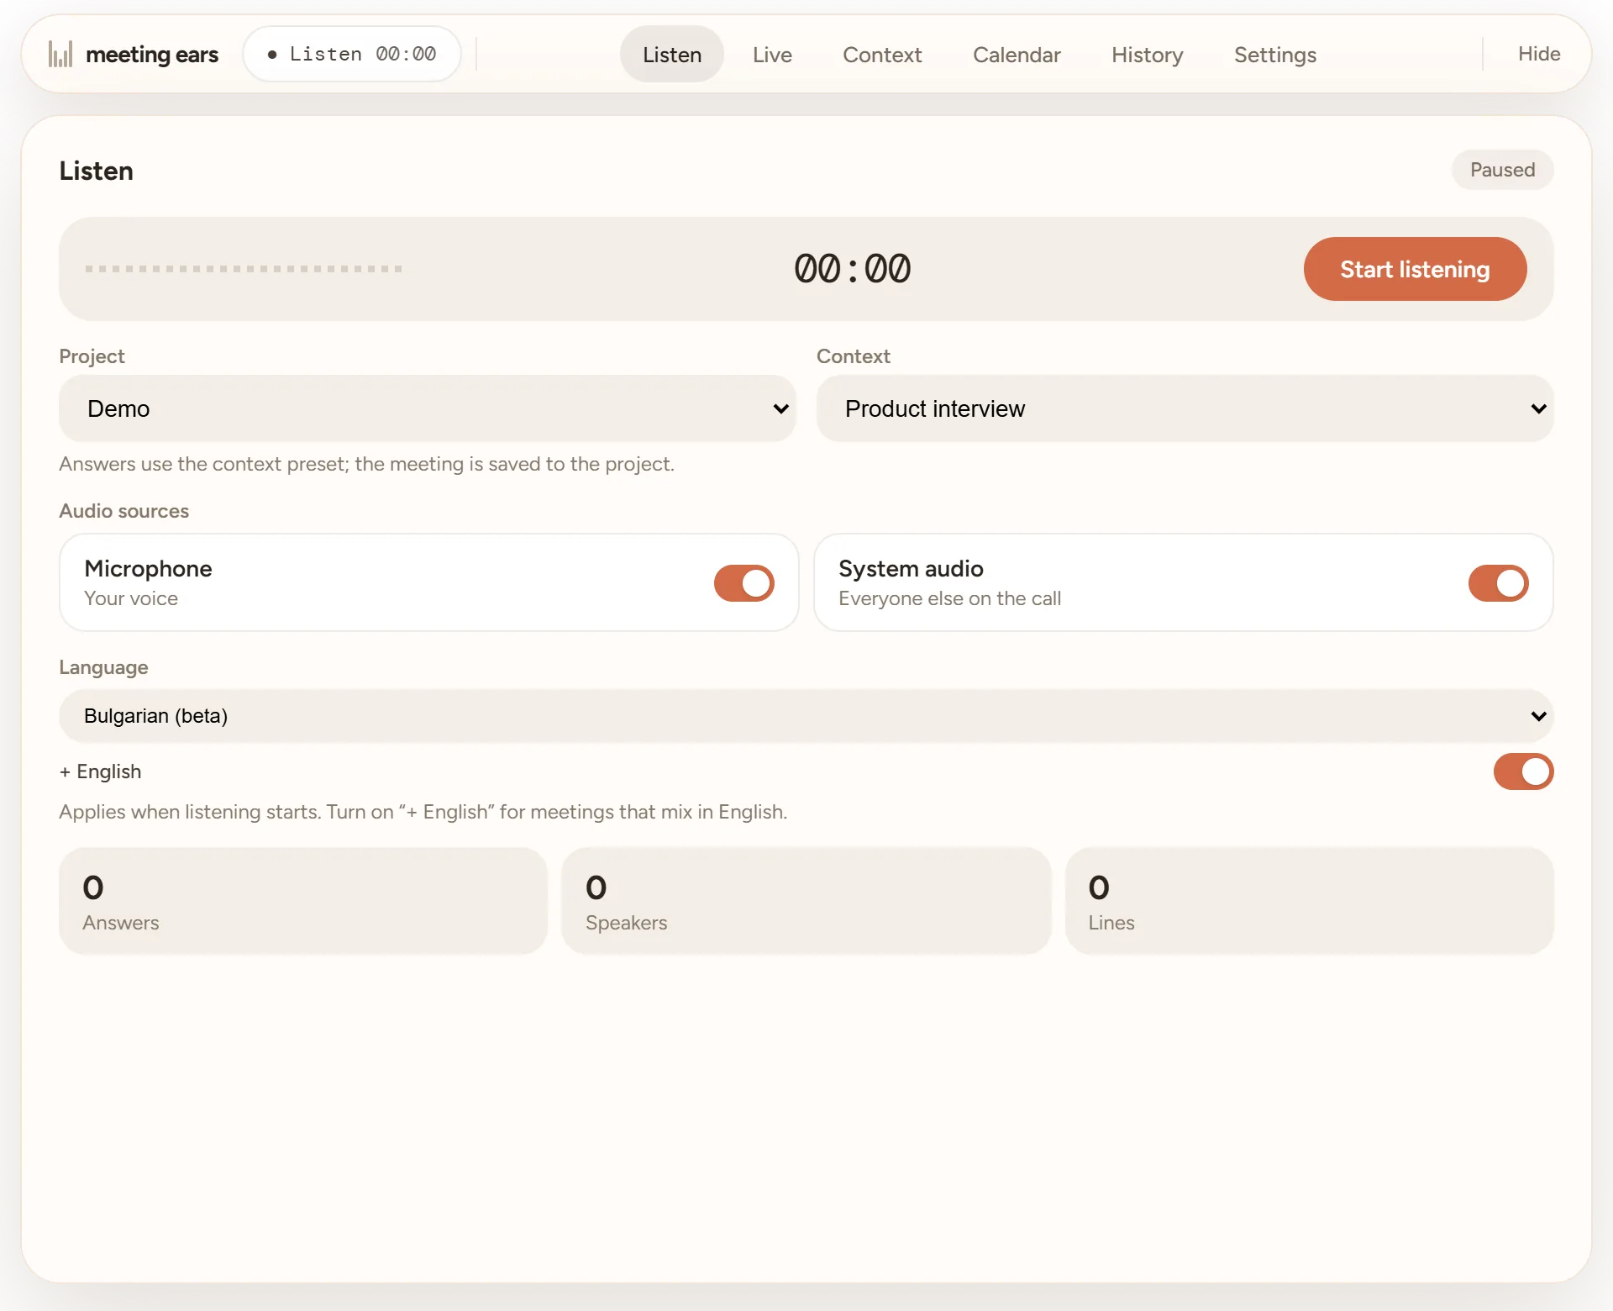Click the dotted audio level meter
The image size is (1613, 1311).
(x=244, y=269)
